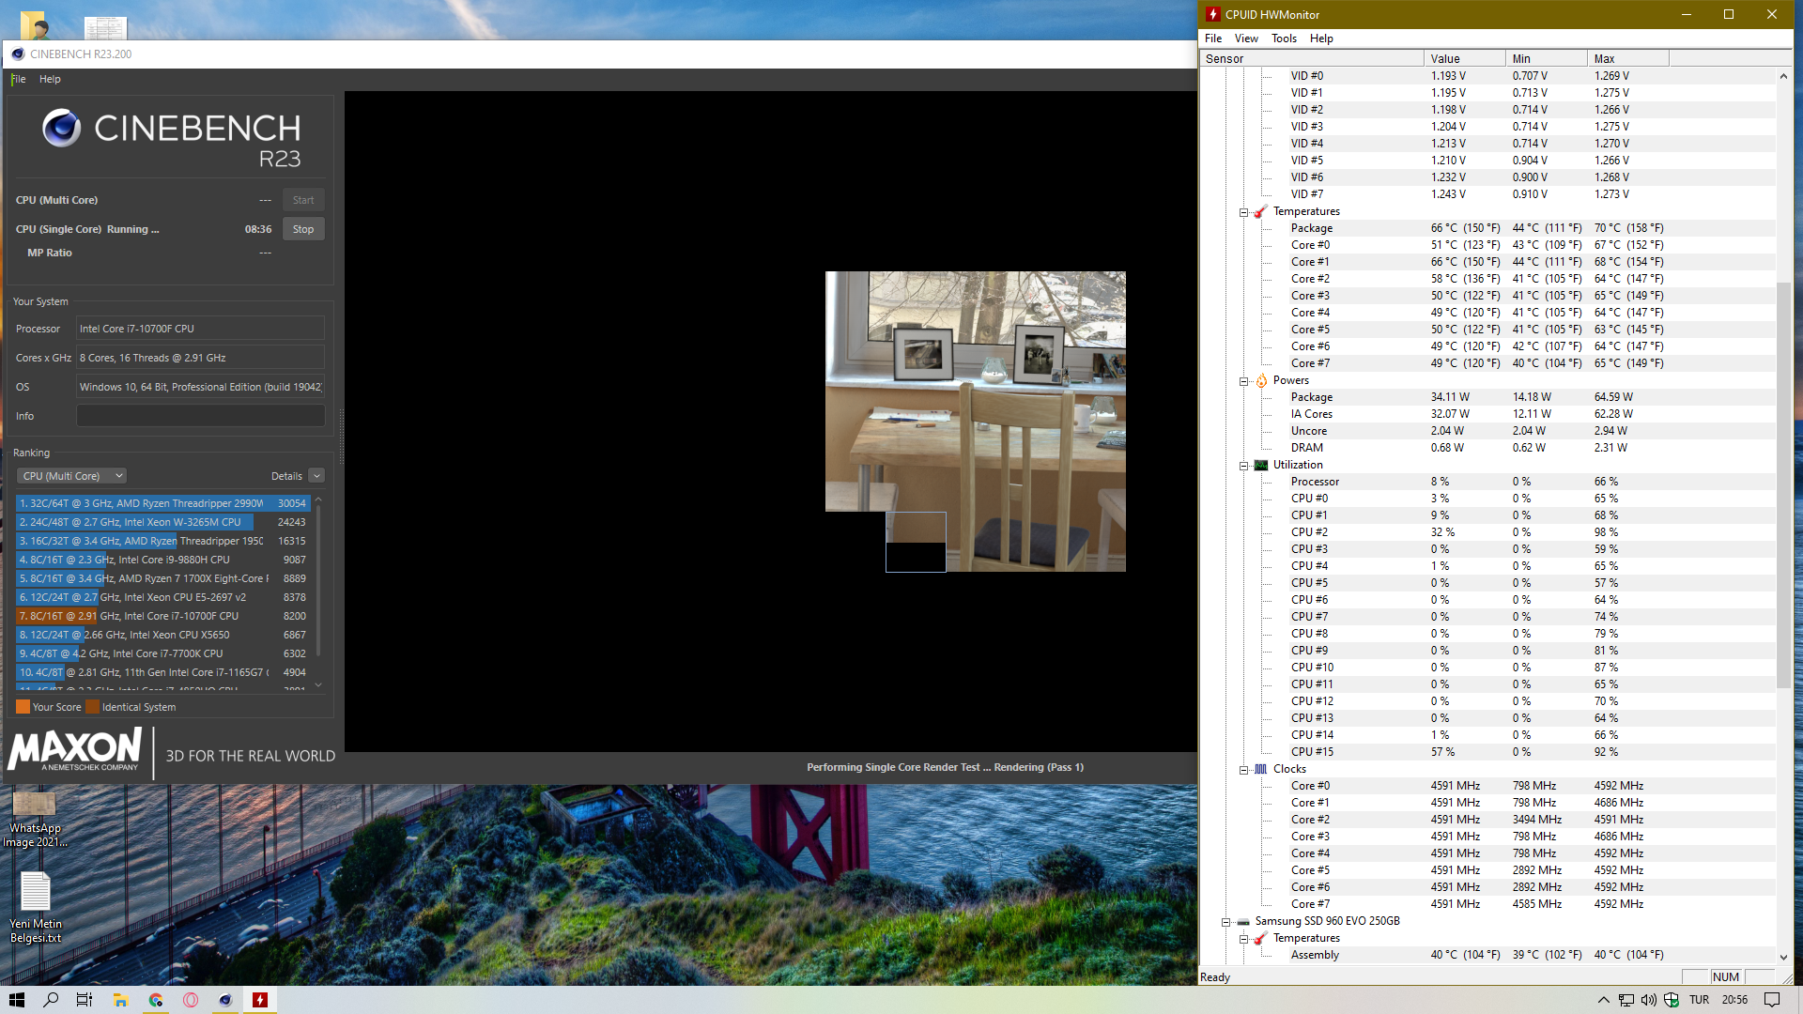
Task: Open the notification center icon
Action: tap(1772, 1000)
